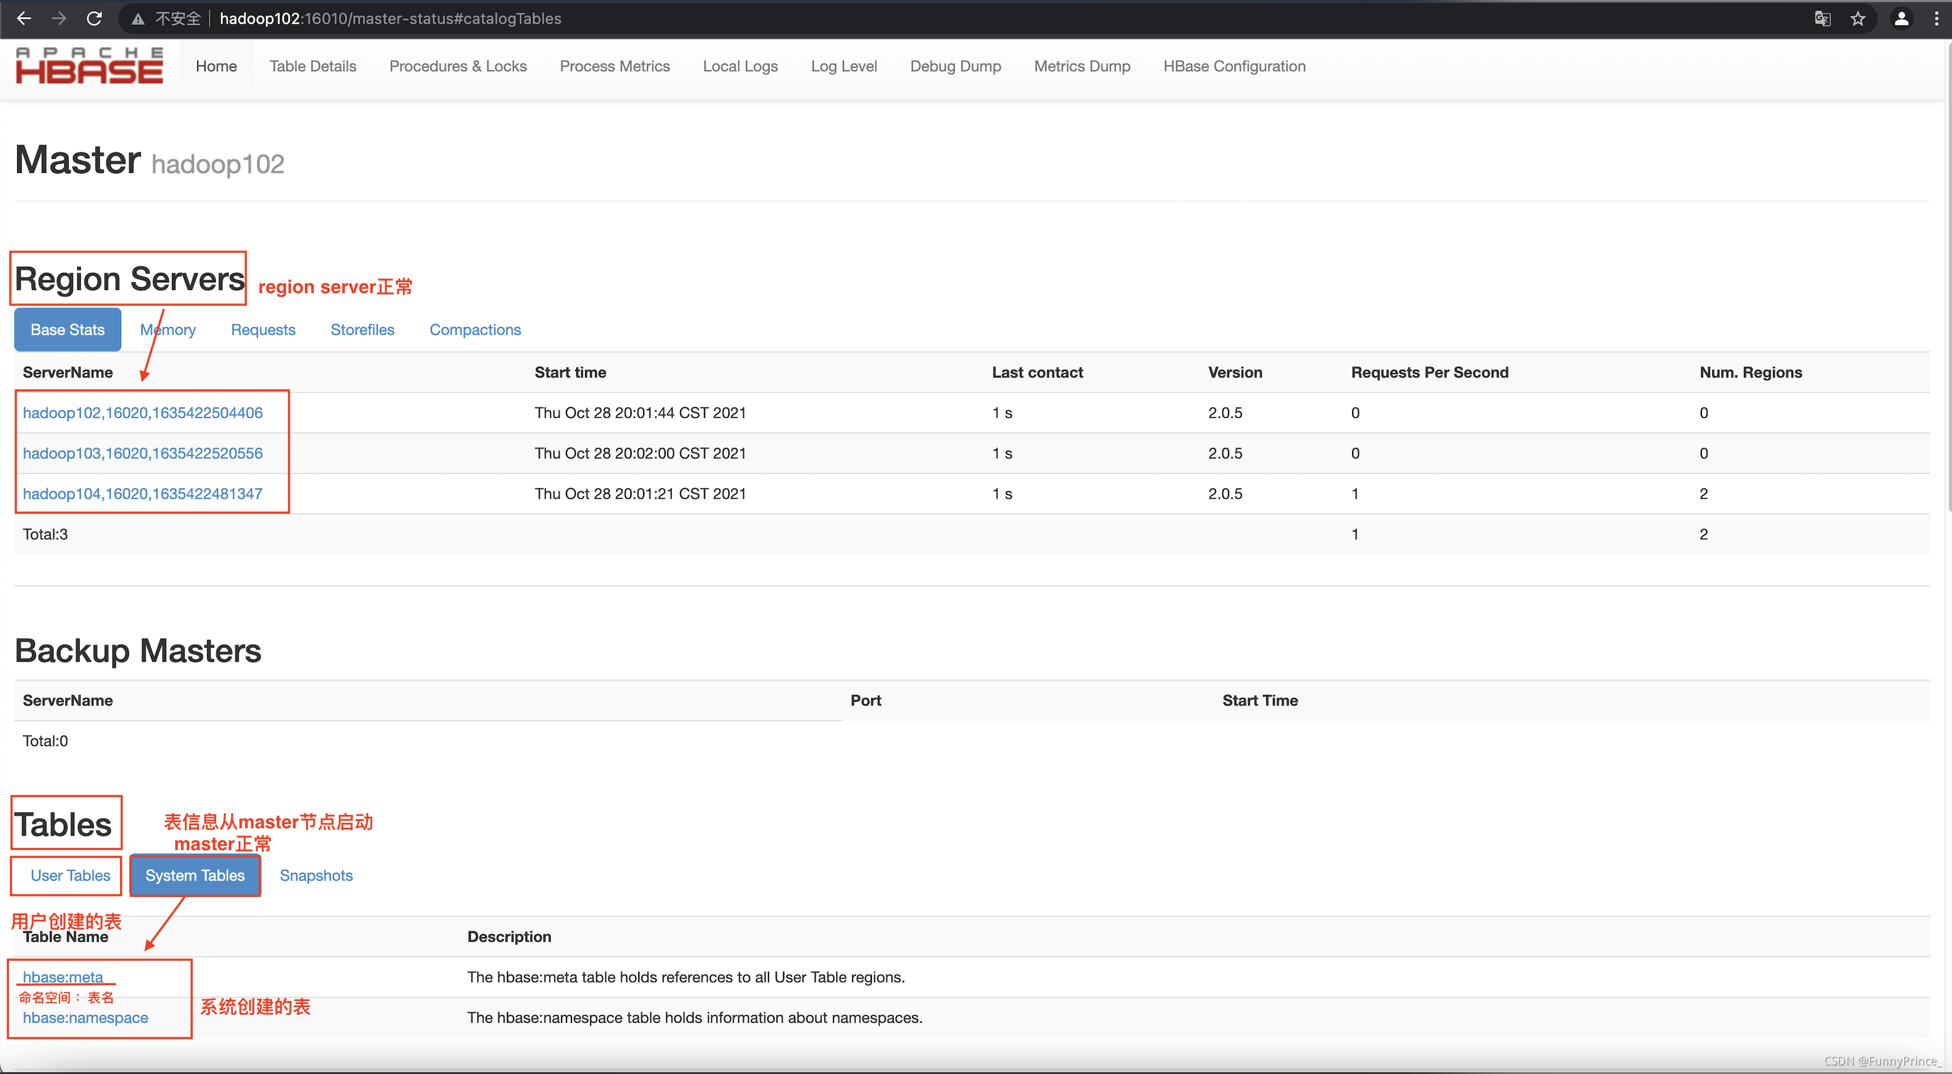Viewport: 1952px width, 1074px height.
Task: Open the hbase:namespace table link
Action: click(86, 1018)
